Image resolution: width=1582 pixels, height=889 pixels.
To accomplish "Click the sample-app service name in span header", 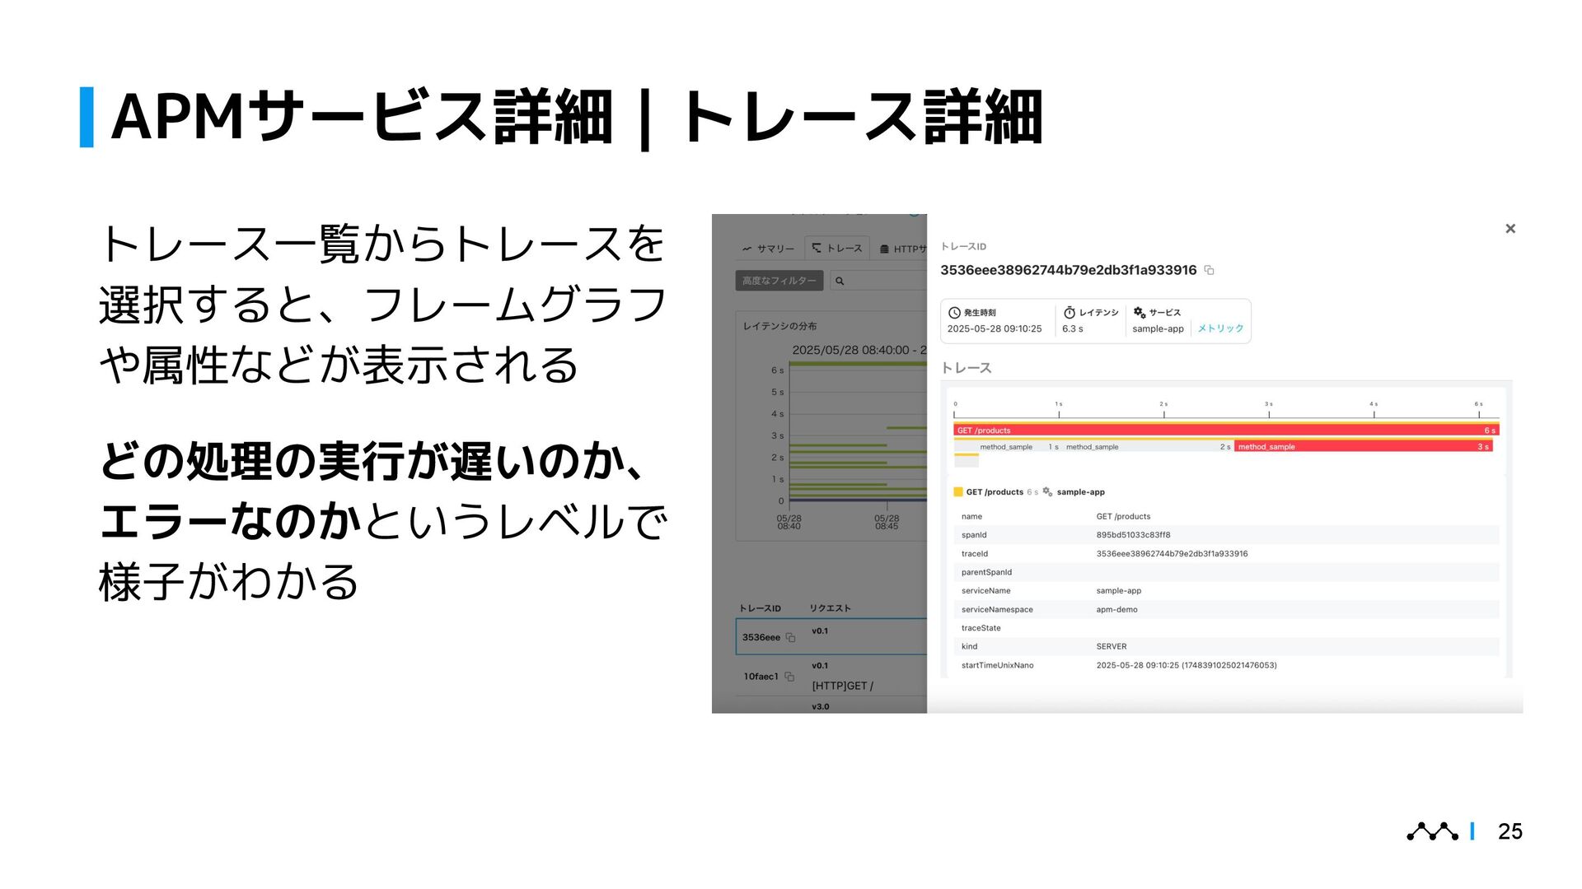I will (x=1080, y=492).
